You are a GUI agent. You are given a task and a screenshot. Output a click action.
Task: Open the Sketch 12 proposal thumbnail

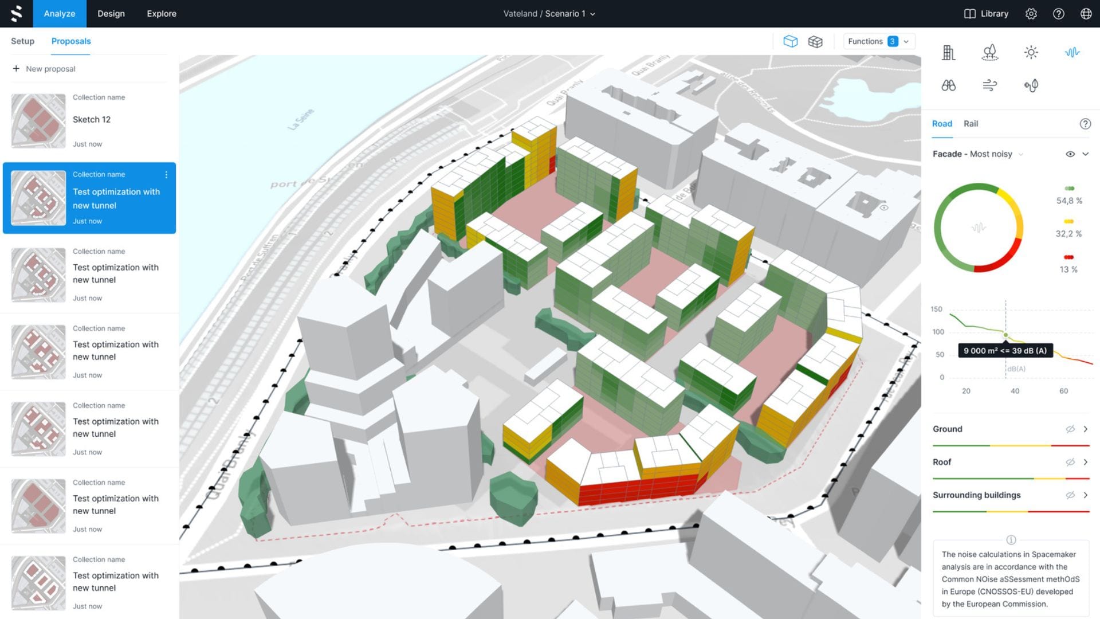tap(38, 121)
